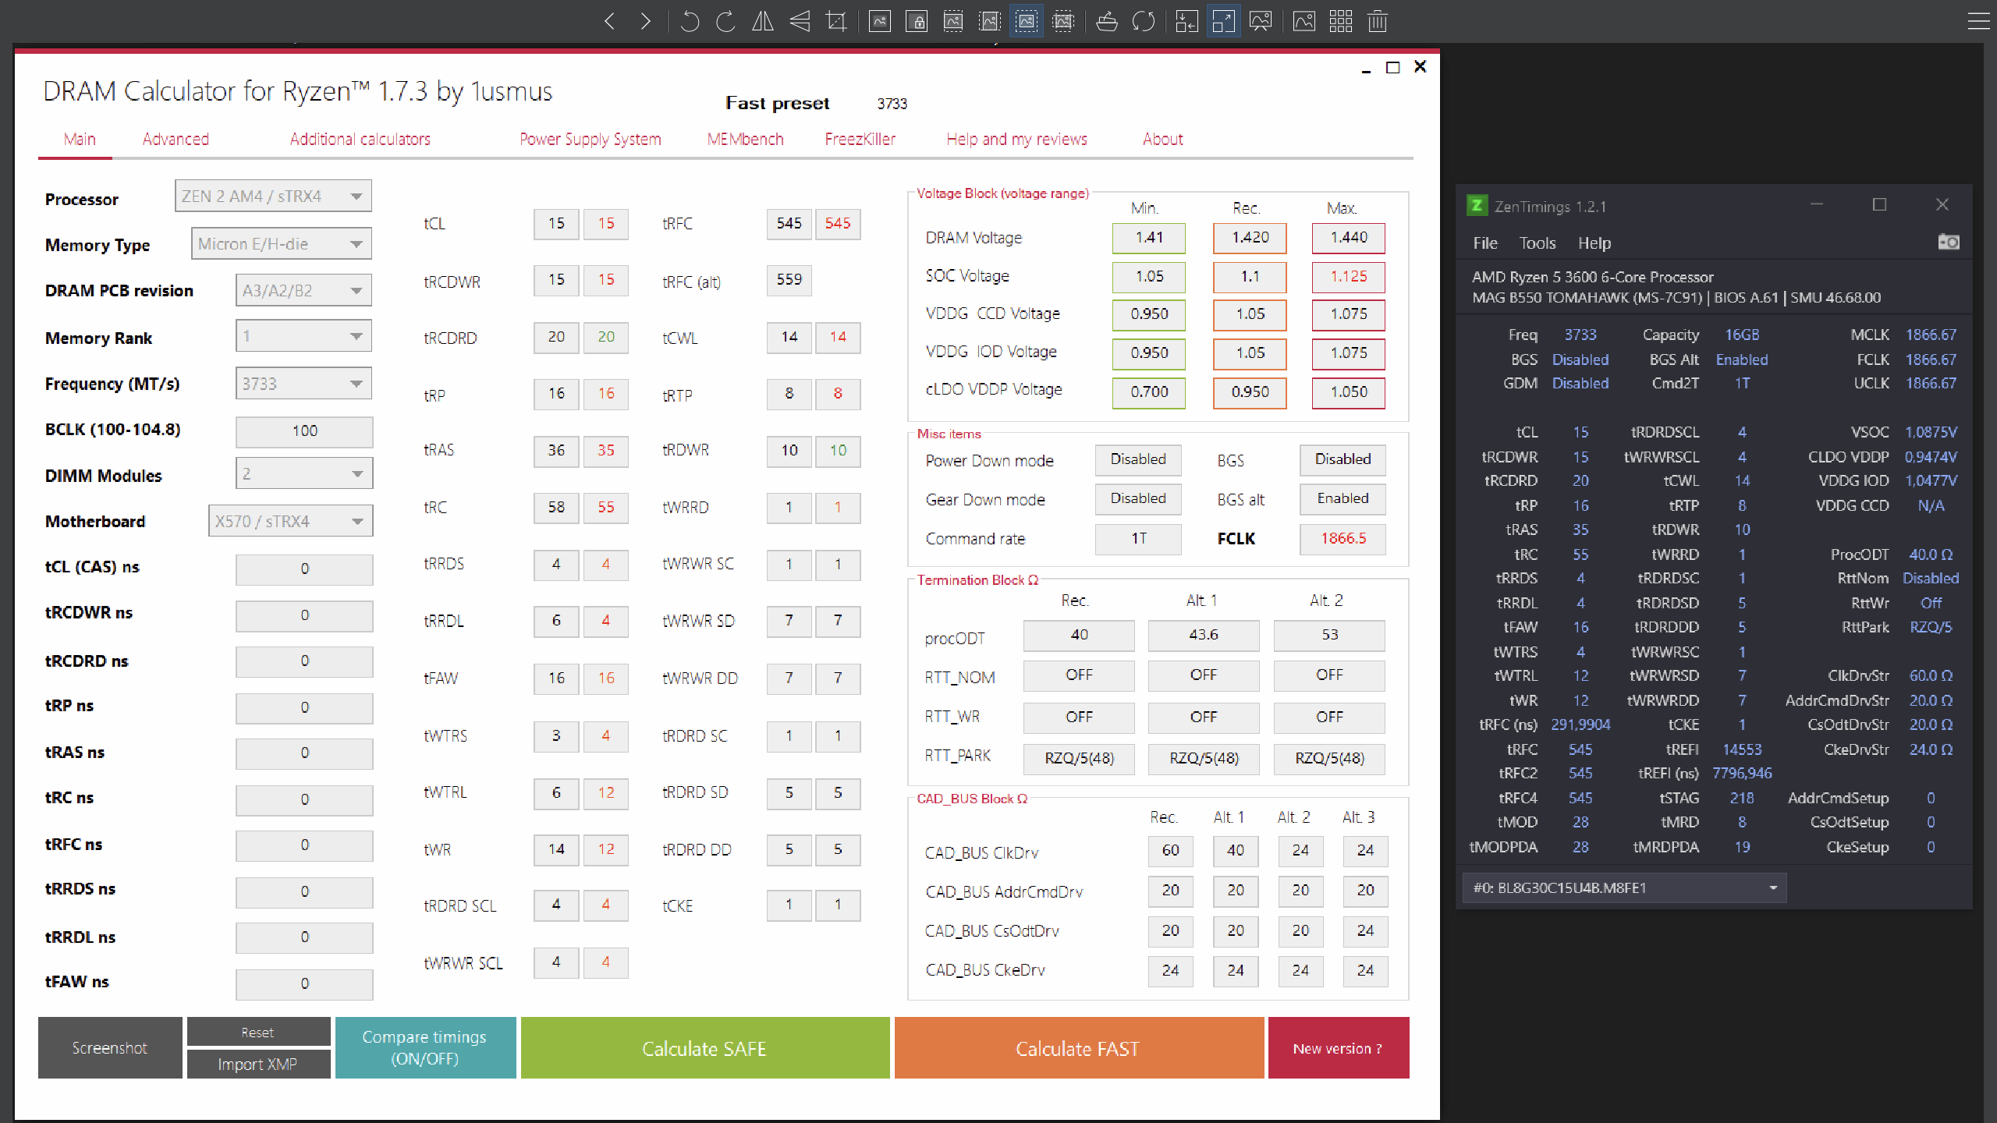Screen dimensions: 1997x1123
Task: Open Help and my reviews tab
Action: click(x=1016, y=139)
